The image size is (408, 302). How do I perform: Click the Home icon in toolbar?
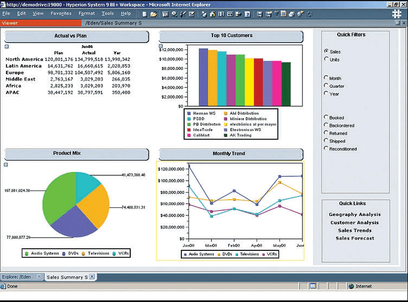coord(212,14)
